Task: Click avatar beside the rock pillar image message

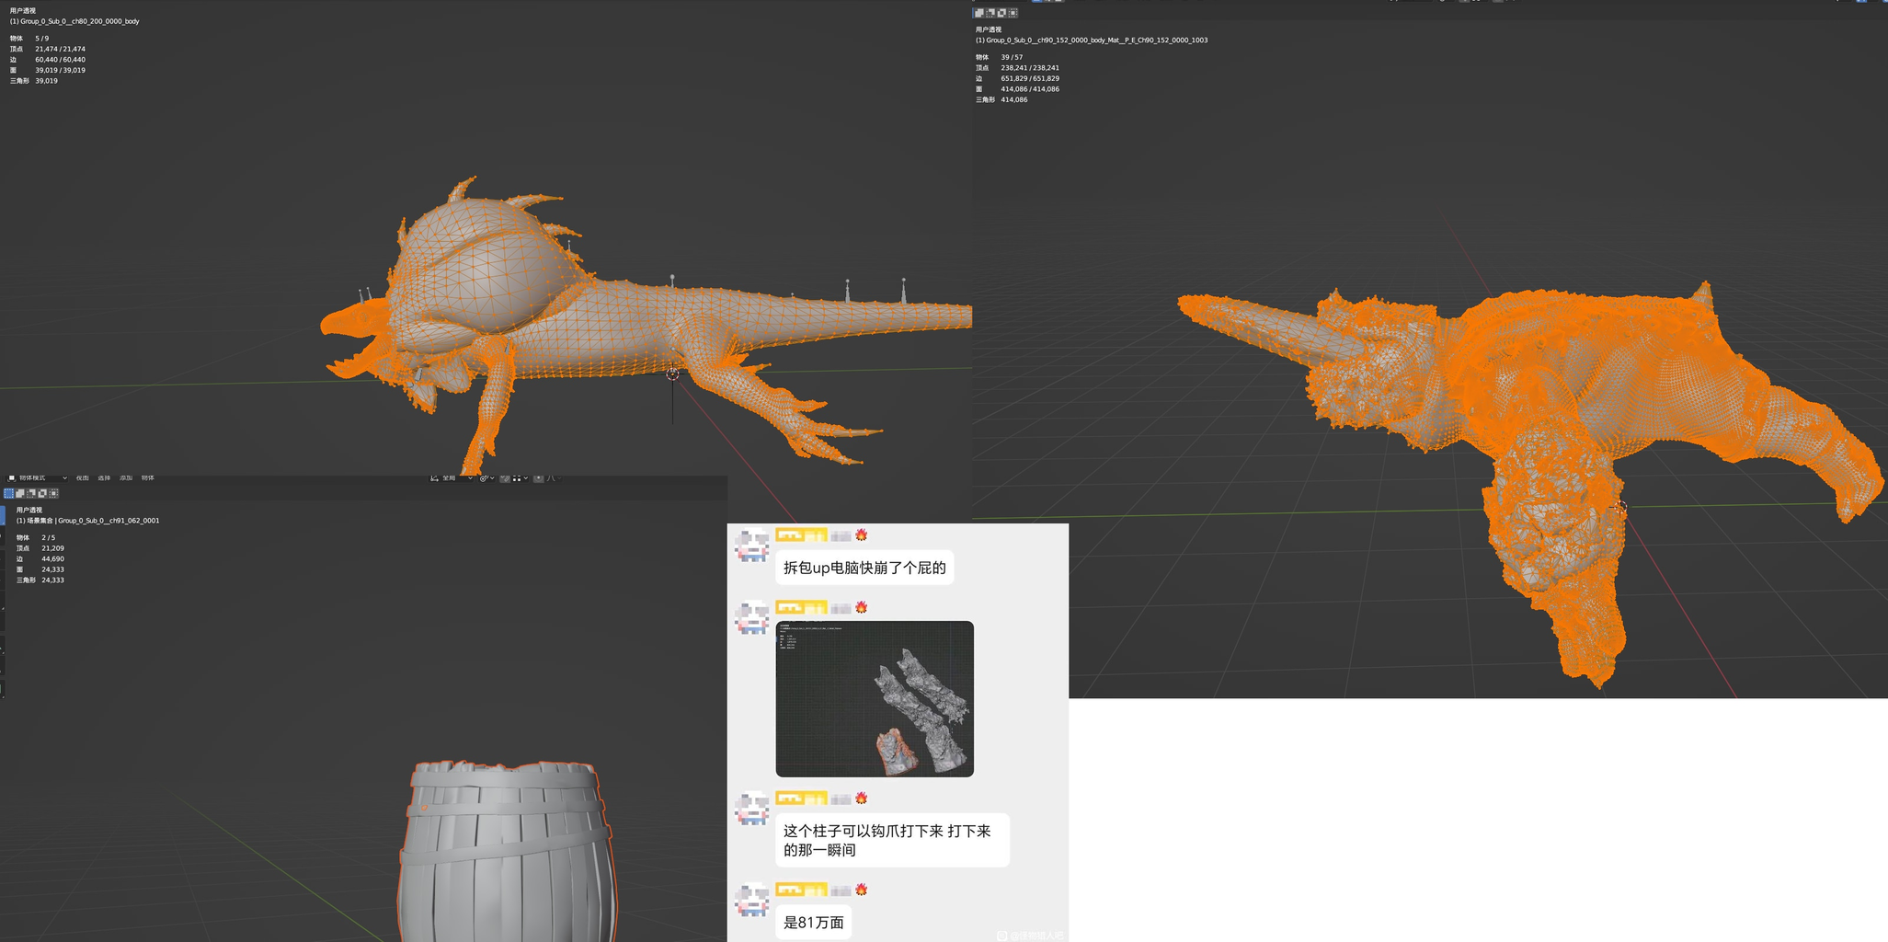Action: 752,617
